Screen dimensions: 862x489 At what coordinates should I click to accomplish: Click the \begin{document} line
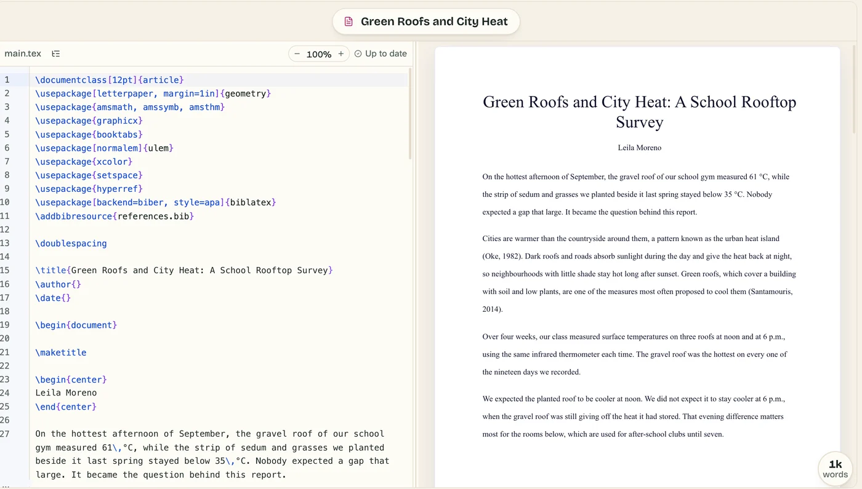click(x=76, y=325)
